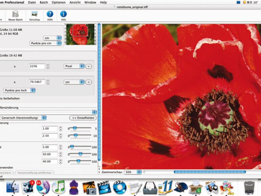Click the << Einzelheiten button
The width and height of the screenshot is (261, 196).
click(83, 118)
